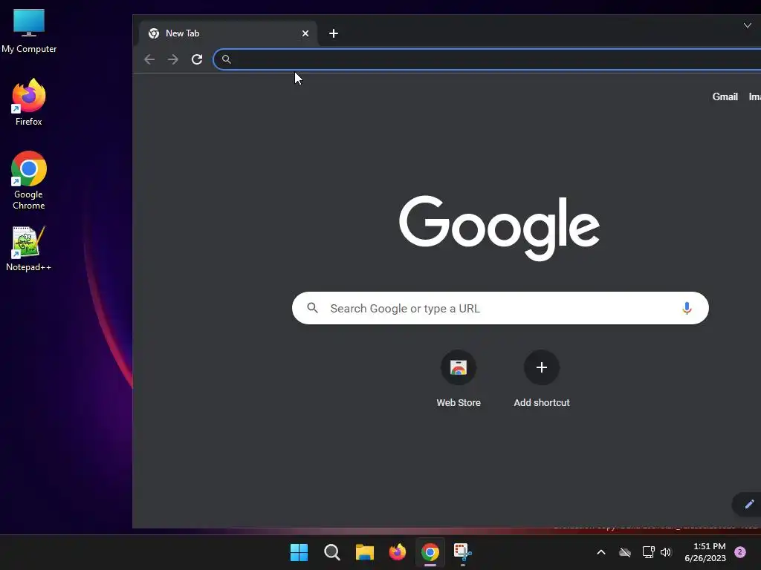Viewport: 761px width, 570px height.
Task: Select the Google Chrome desktop shortcut
Action: 29,180
